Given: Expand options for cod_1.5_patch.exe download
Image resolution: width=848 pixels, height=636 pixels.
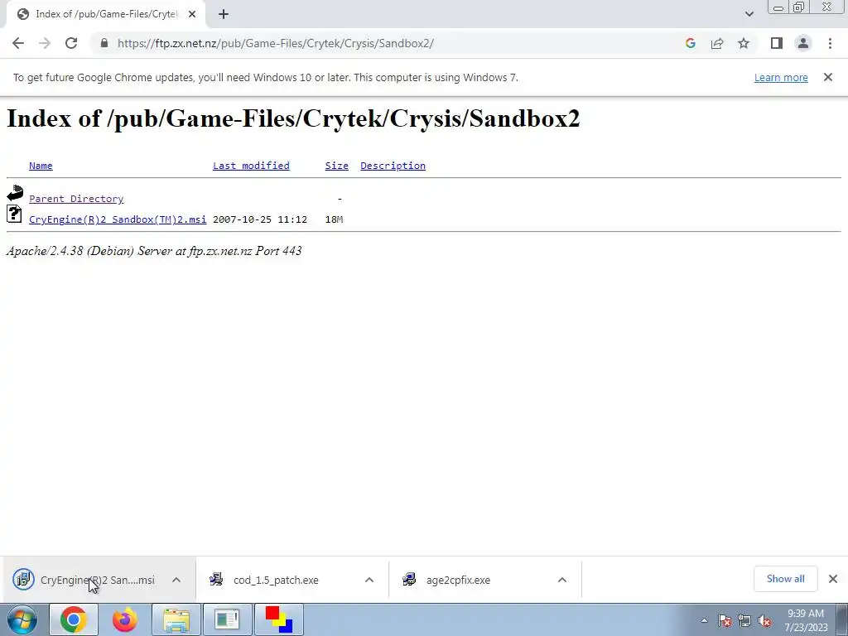Looking at the screenshot, I should pyautogui.click(x=369, y=580).
